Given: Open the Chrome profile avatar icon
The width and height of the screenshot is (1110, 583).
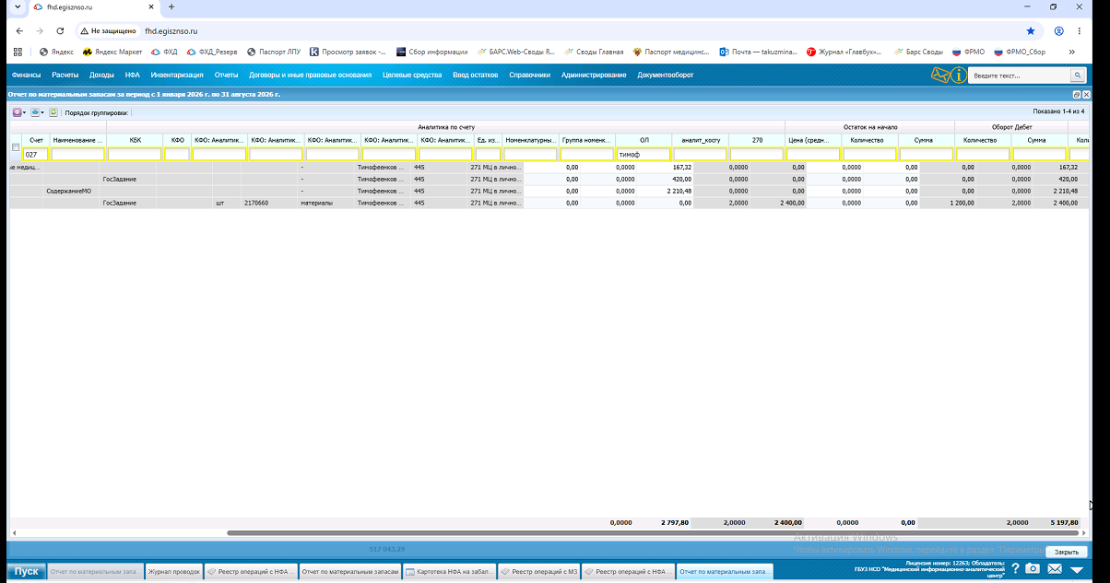Looking at the screenshot, I should 1059,30.
